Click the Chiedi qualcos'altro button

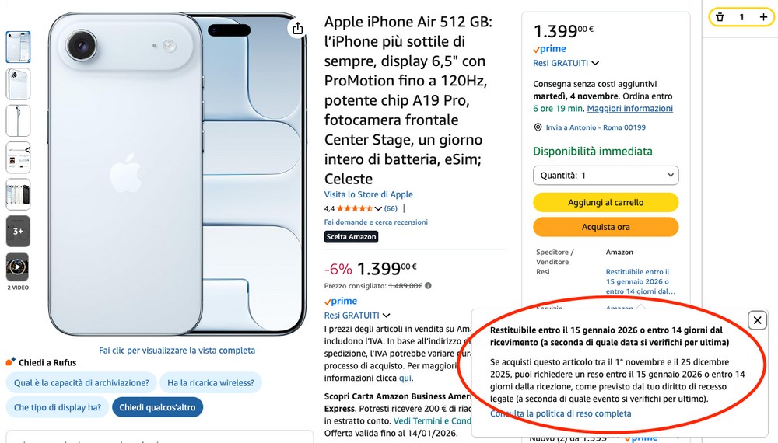(157, 407)
